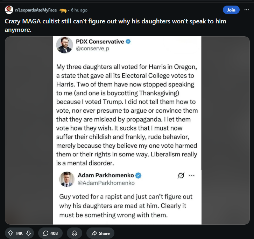Open the post title about MAGA cultist
Image resolution: width=254 pixels, height=239 pixels.
[x=115, y=25]
